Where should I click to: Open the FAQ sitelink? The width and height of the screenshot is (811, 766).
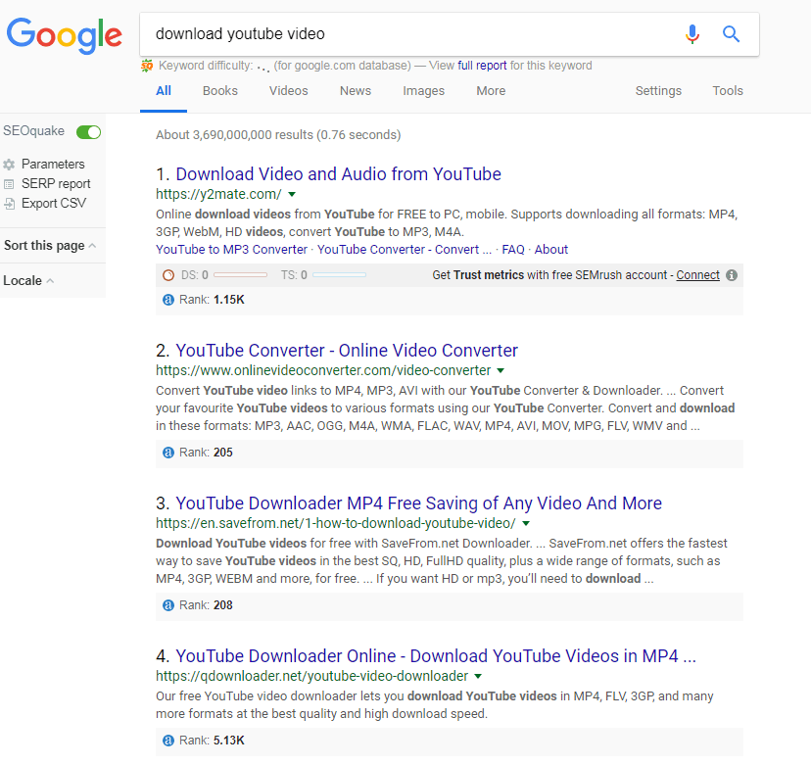pos(513,250)
